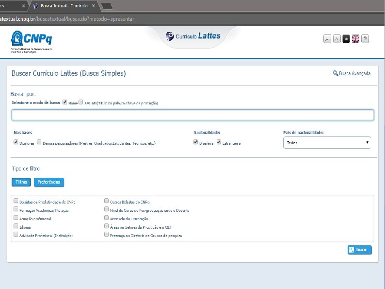Click the Buscar button
The width and height of the screenshot is (385, 289).
pyautogui.click(x=360, y=250)
